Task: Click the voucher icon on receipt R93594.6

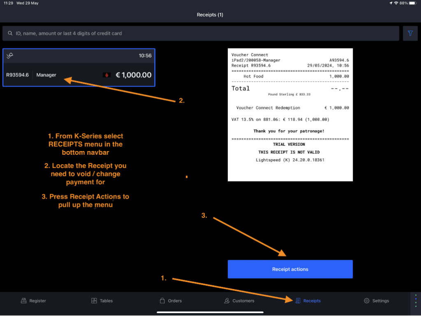Action: 10,55
